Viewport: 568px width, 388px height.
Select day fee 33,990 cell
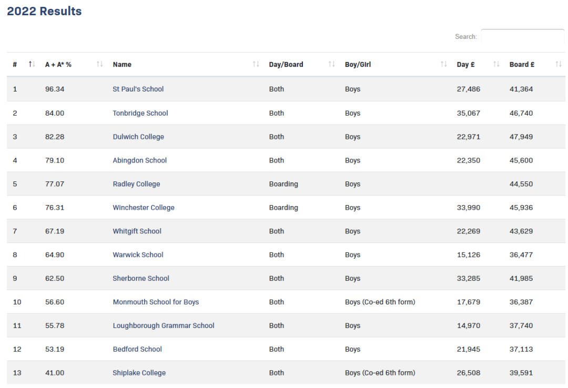point(469,208)
